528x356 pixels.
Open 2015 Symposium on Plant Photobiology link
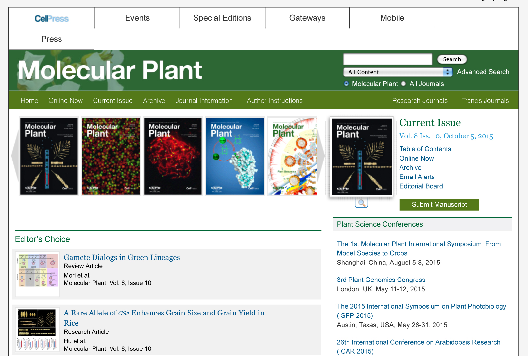[x=421, y=311]
